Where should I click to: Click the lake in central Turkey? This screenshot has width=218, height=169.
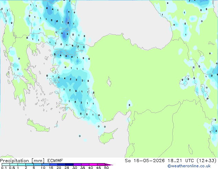(x=109, y=81)
